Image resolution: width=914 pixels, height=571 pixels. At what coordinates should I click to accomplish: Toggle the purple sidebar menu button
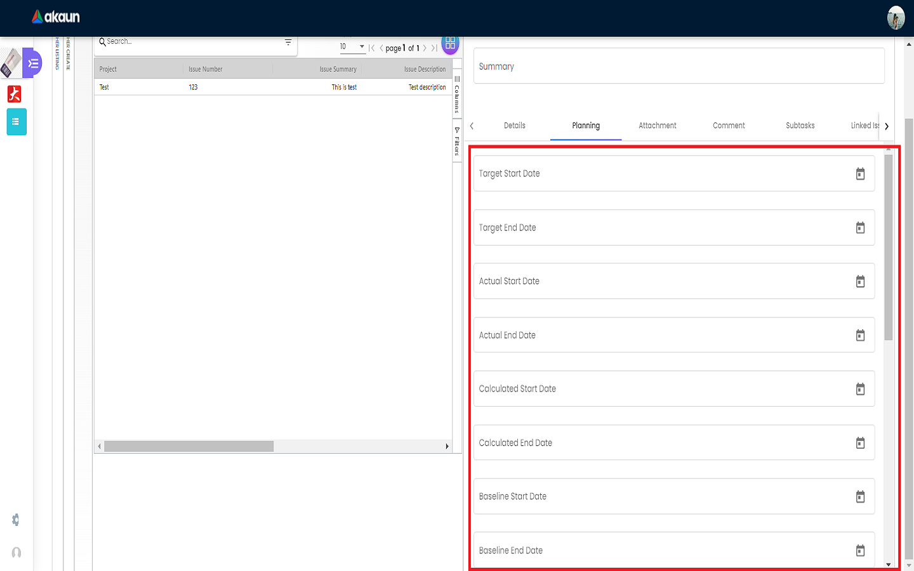33,63
